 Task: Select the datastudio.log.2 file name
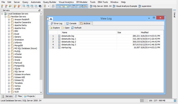[69, 42]
